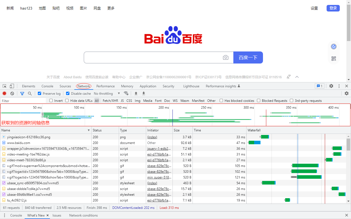Filter requests by Img type
This screenshot has width=351, height=219.
[x=137, y=101]
